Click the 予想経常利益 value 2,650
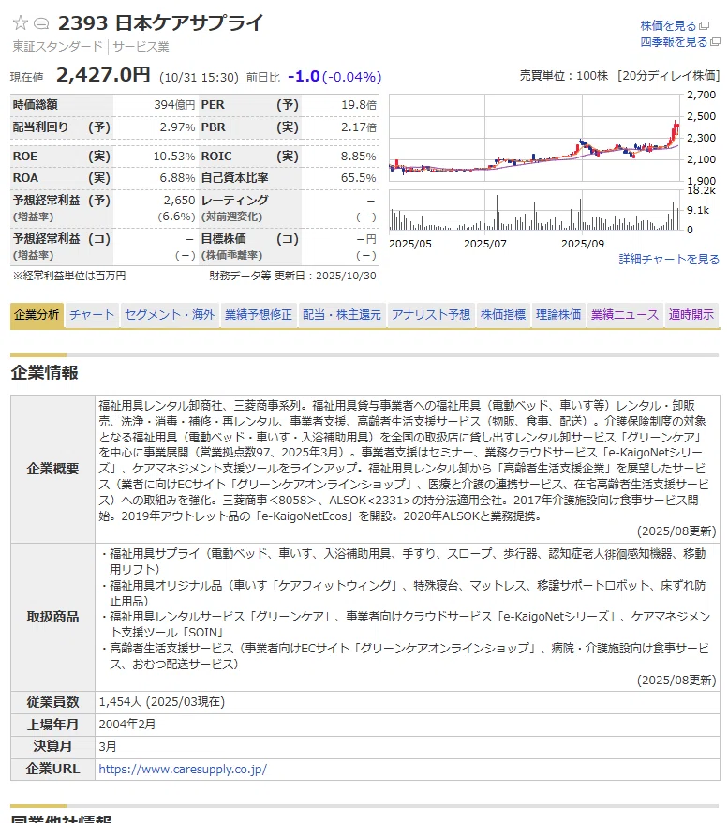 (x=179, y=201)
